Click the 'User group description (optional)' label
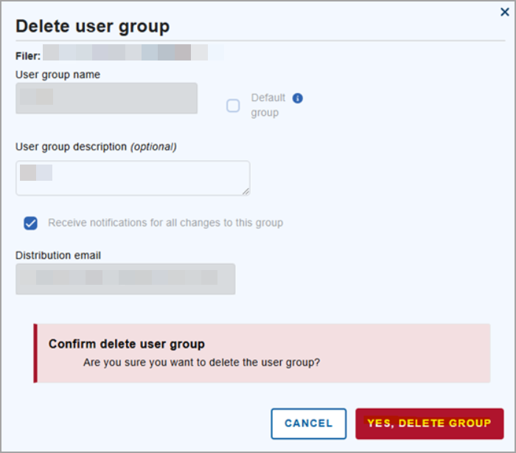516x453 pixels. (96, 147)
